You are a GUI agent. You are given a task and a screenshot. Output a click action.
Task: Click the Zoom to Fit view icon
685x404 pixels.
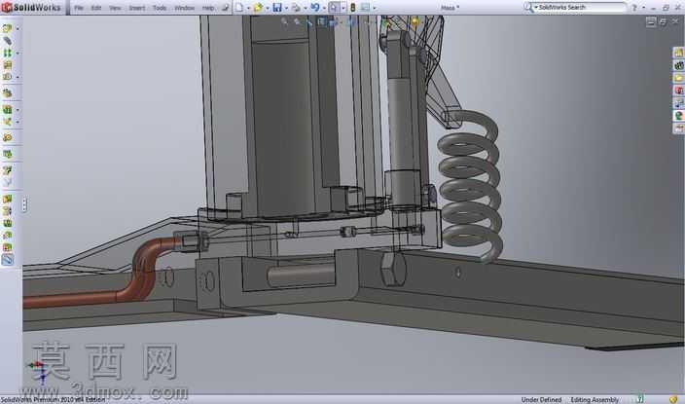click(285, 21)
